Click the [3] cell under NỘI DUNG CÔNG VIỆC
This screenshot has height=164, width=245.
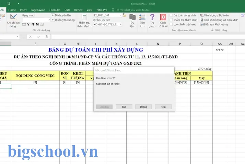coord(35,82)
